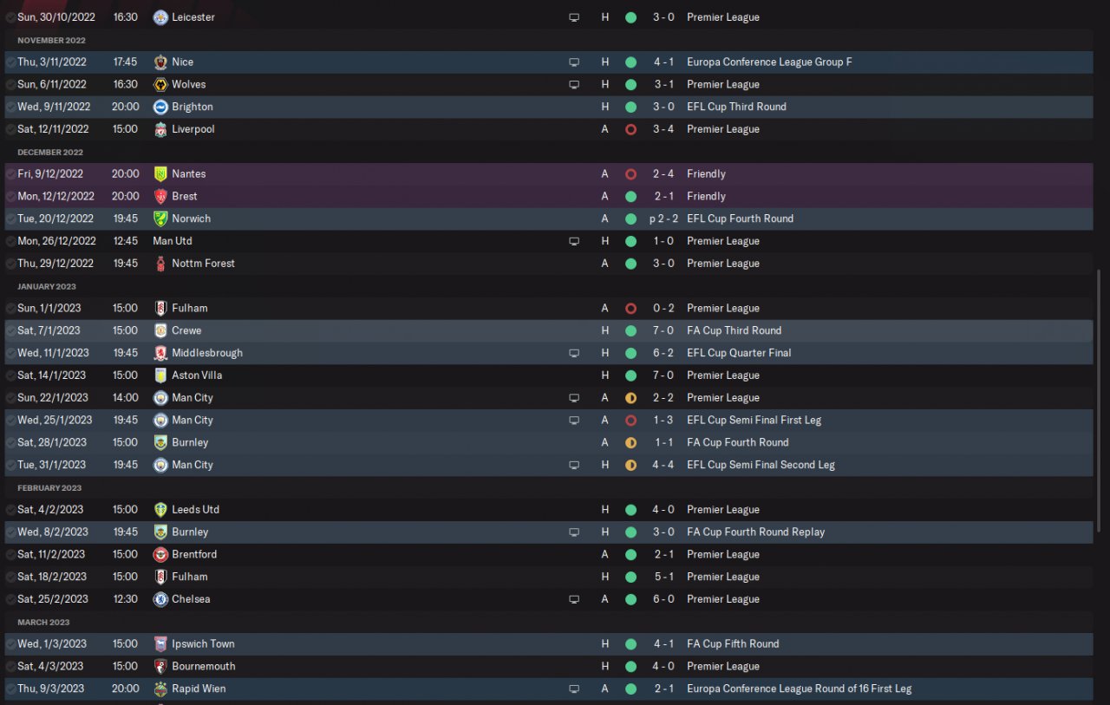Click the Liverpool club crest
1110x705 pixels.
click(x=160, y=129)
